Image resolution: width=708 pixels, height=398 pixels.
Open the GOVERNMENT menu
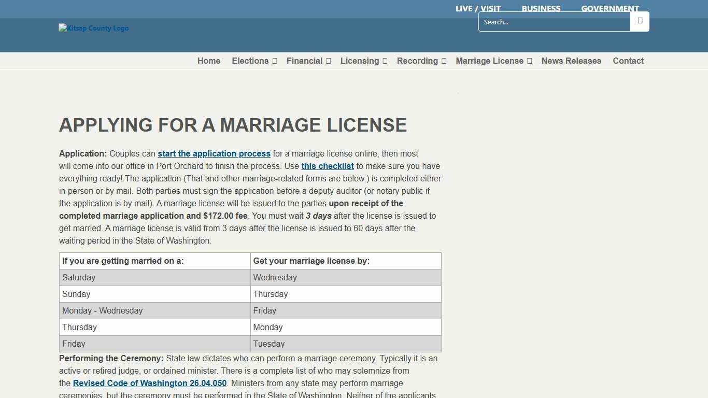click(610, 8)
